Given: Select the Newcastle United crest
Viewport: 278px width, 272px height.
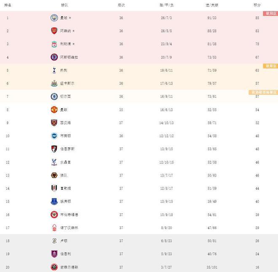Looking at the screenshot, I should [x=54, y=83].
